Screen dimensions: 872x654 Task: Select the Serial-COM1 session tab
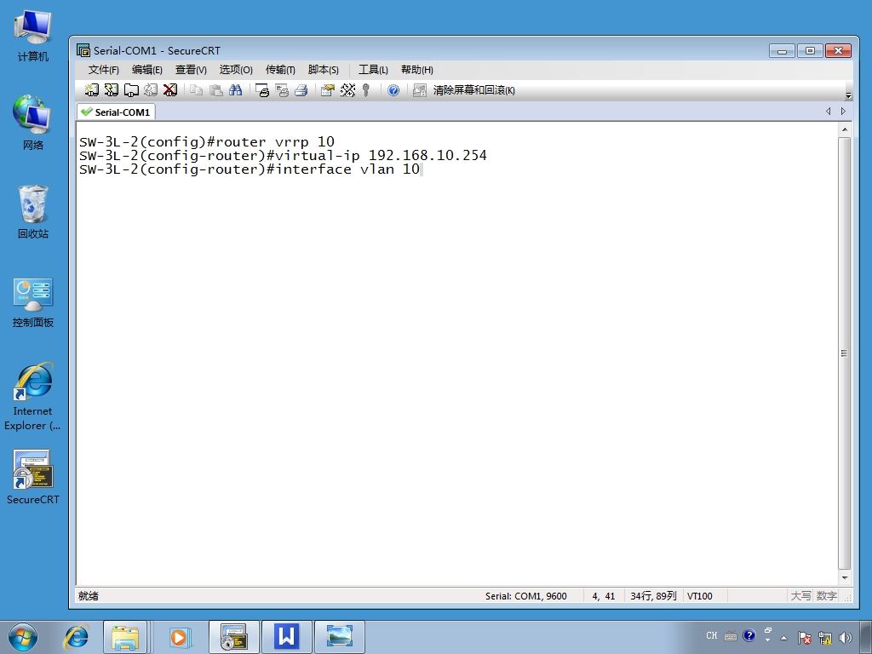pos(116,112)
